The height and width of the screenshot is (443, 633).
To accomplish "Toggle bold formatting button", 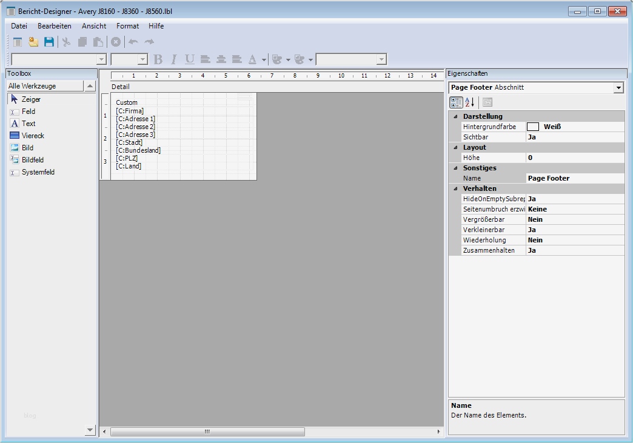I will [158, 60].
